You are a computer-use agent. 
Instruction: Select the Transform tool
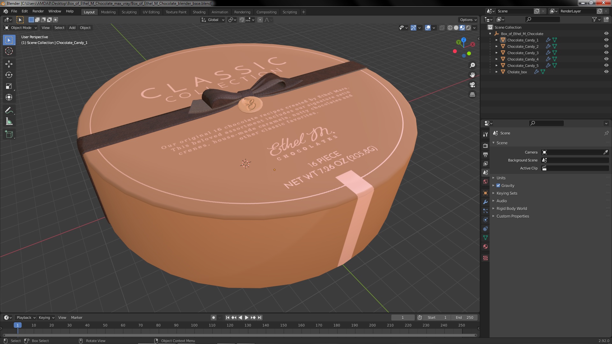click(x=9, y=97)
